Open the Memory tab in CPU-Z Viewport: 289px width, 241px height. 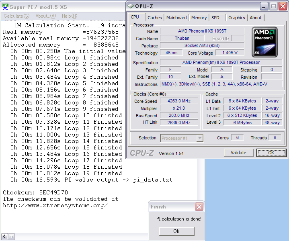point(199,18)
